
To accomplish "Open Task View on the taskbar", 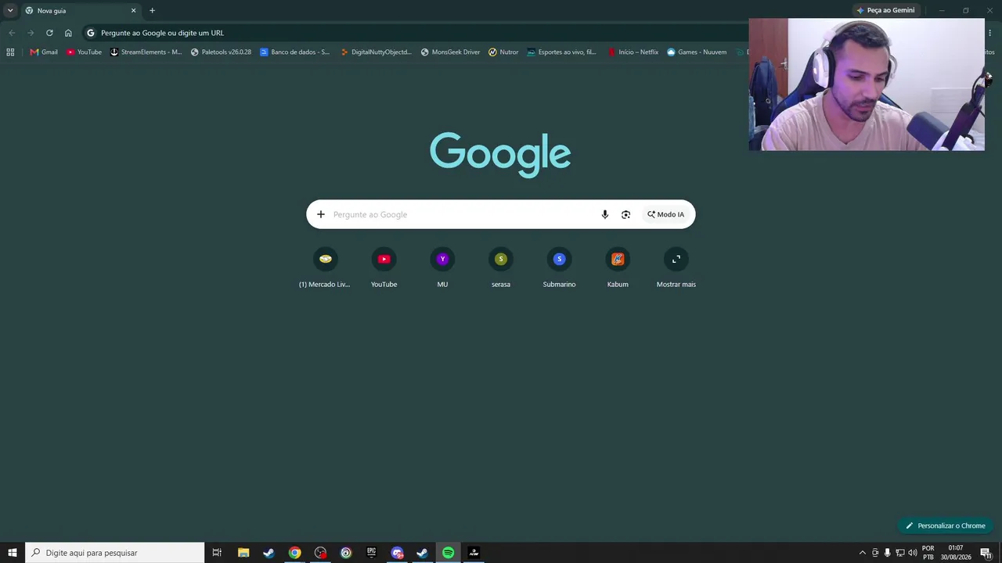I will (217, 553).
